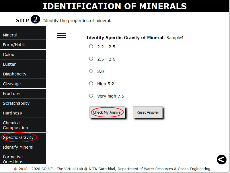Pick the High 5.2 option
Screen dimensions: 230x173
[91, 83]
